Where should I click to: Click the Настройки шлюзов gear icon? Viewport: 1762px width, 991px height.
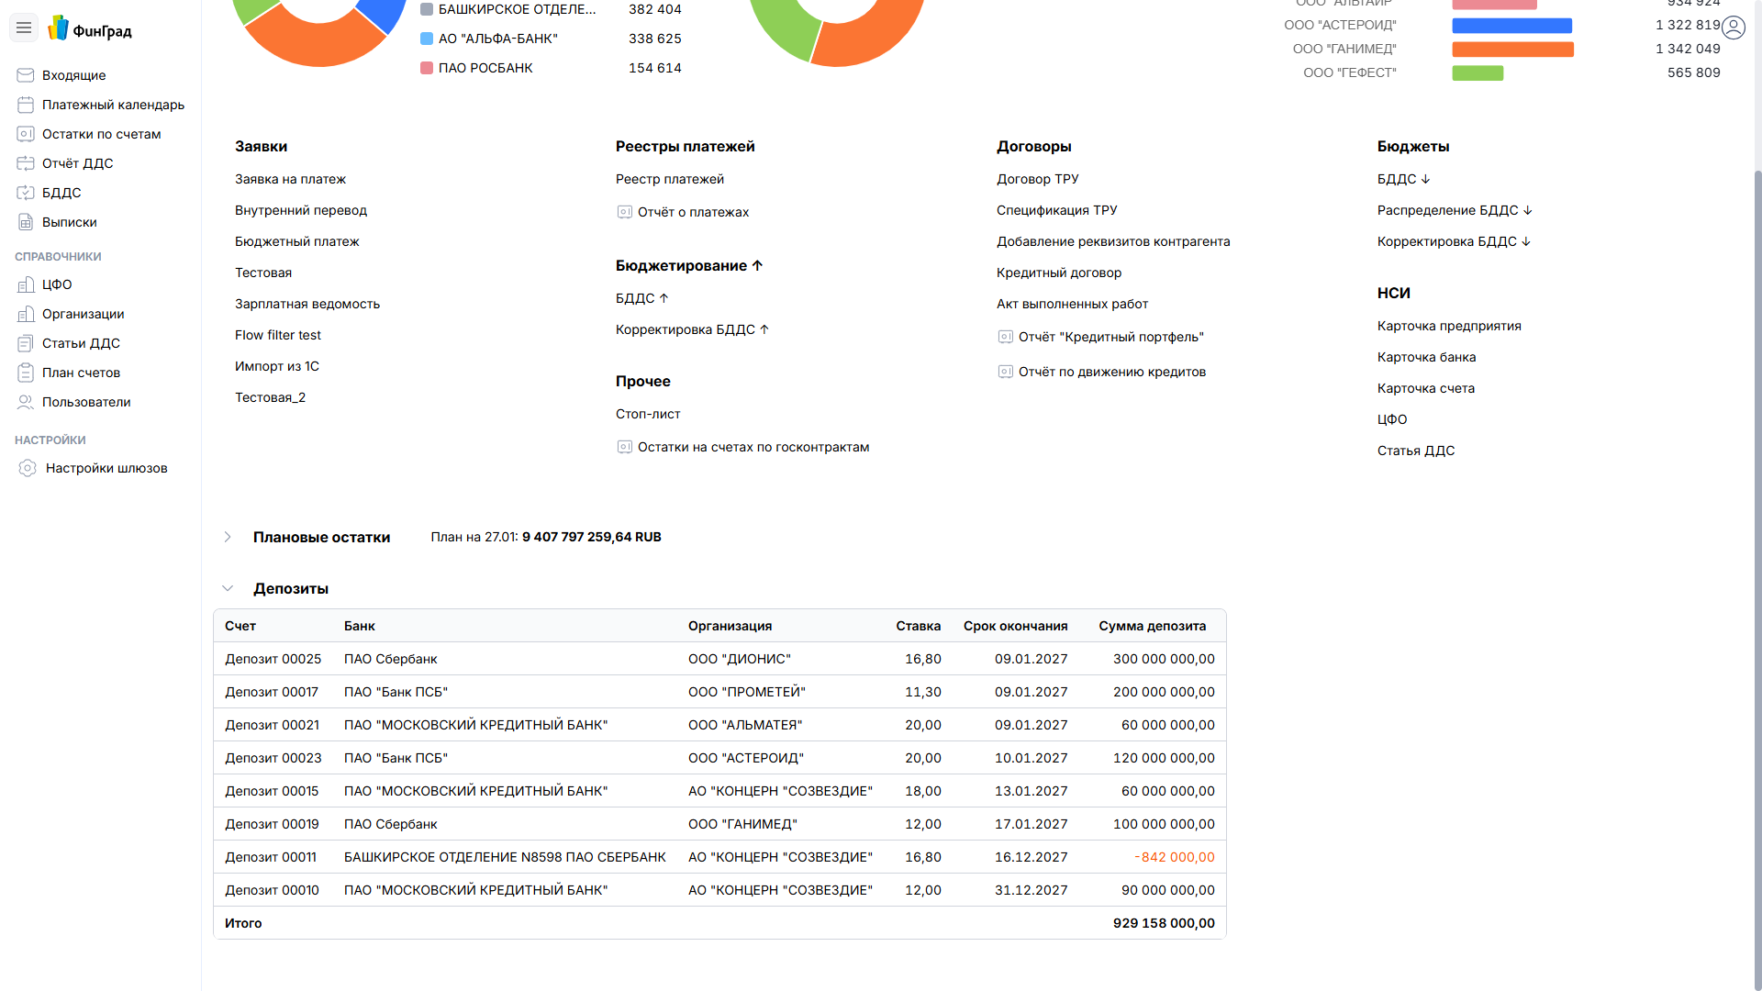[28, 468]
